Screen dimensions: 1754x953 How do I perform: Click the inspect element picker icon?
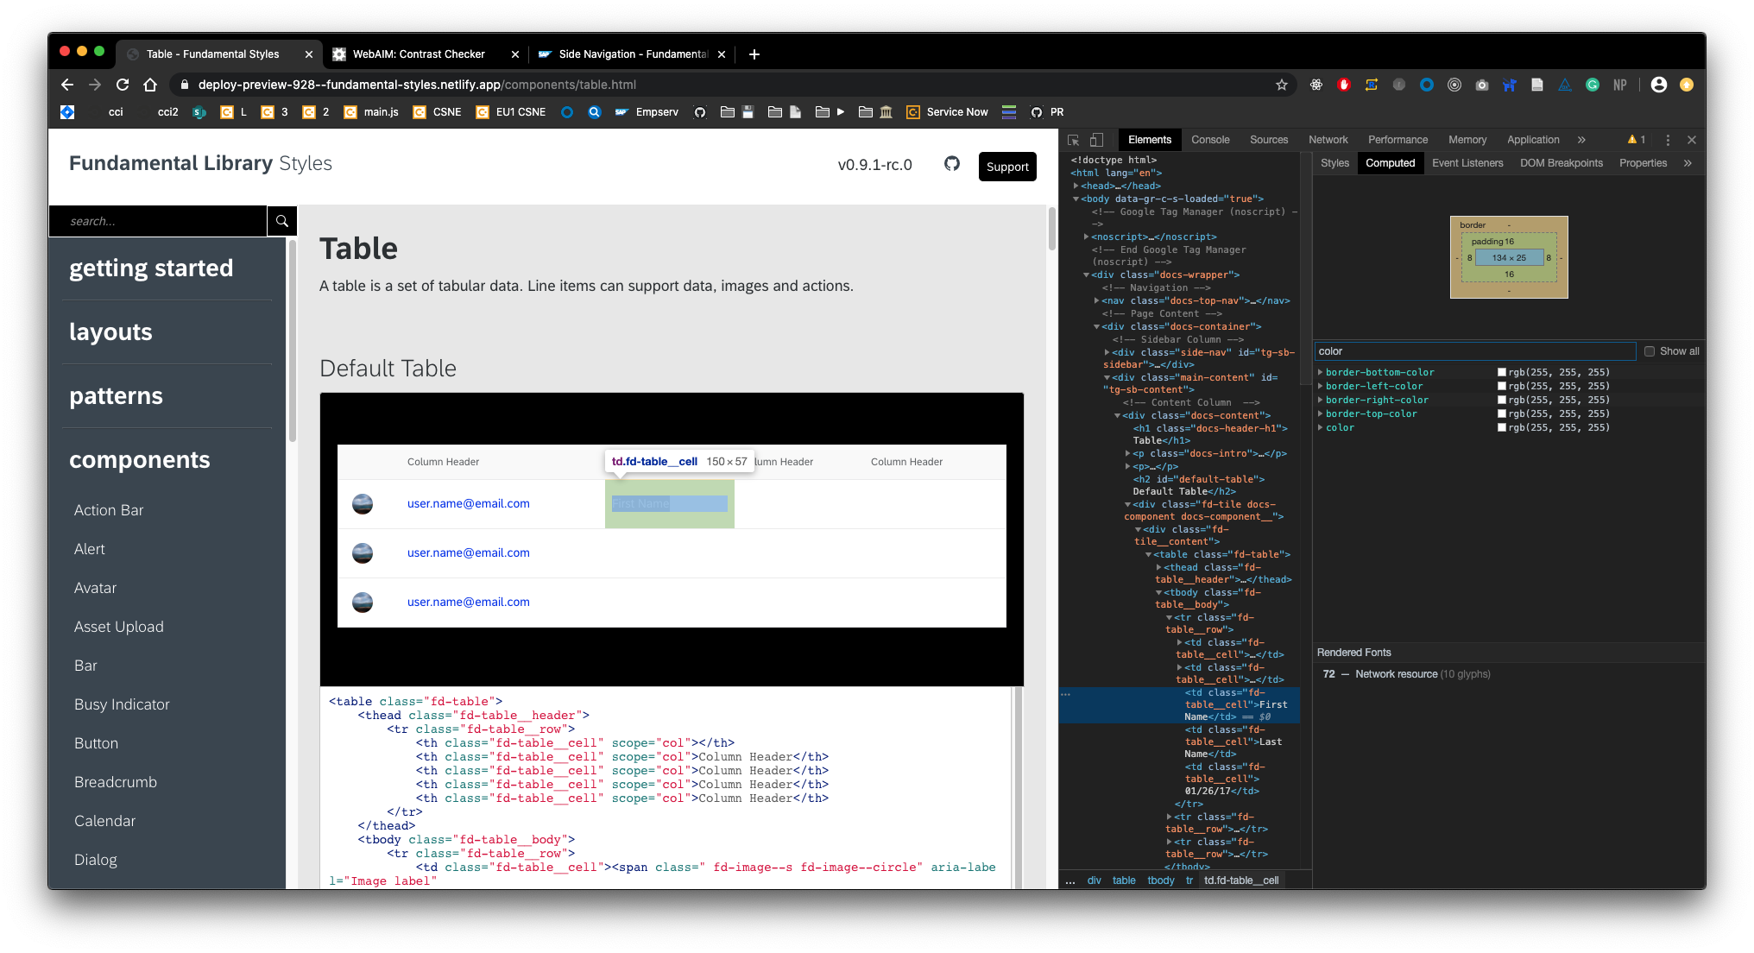(x=1074, y=140)
